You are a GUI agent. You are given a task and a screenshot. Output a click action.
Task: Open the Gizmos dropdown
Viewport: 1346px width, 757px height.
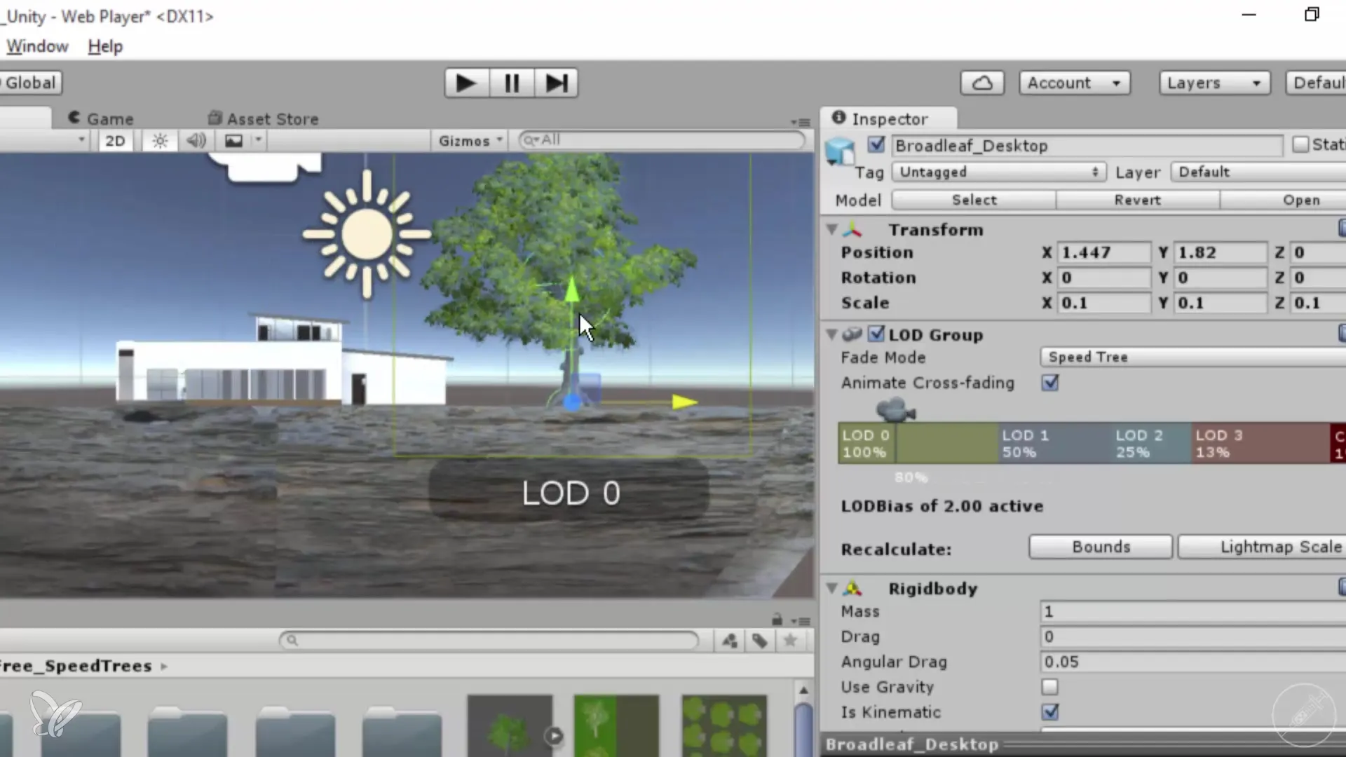click(x=470, y=141)
